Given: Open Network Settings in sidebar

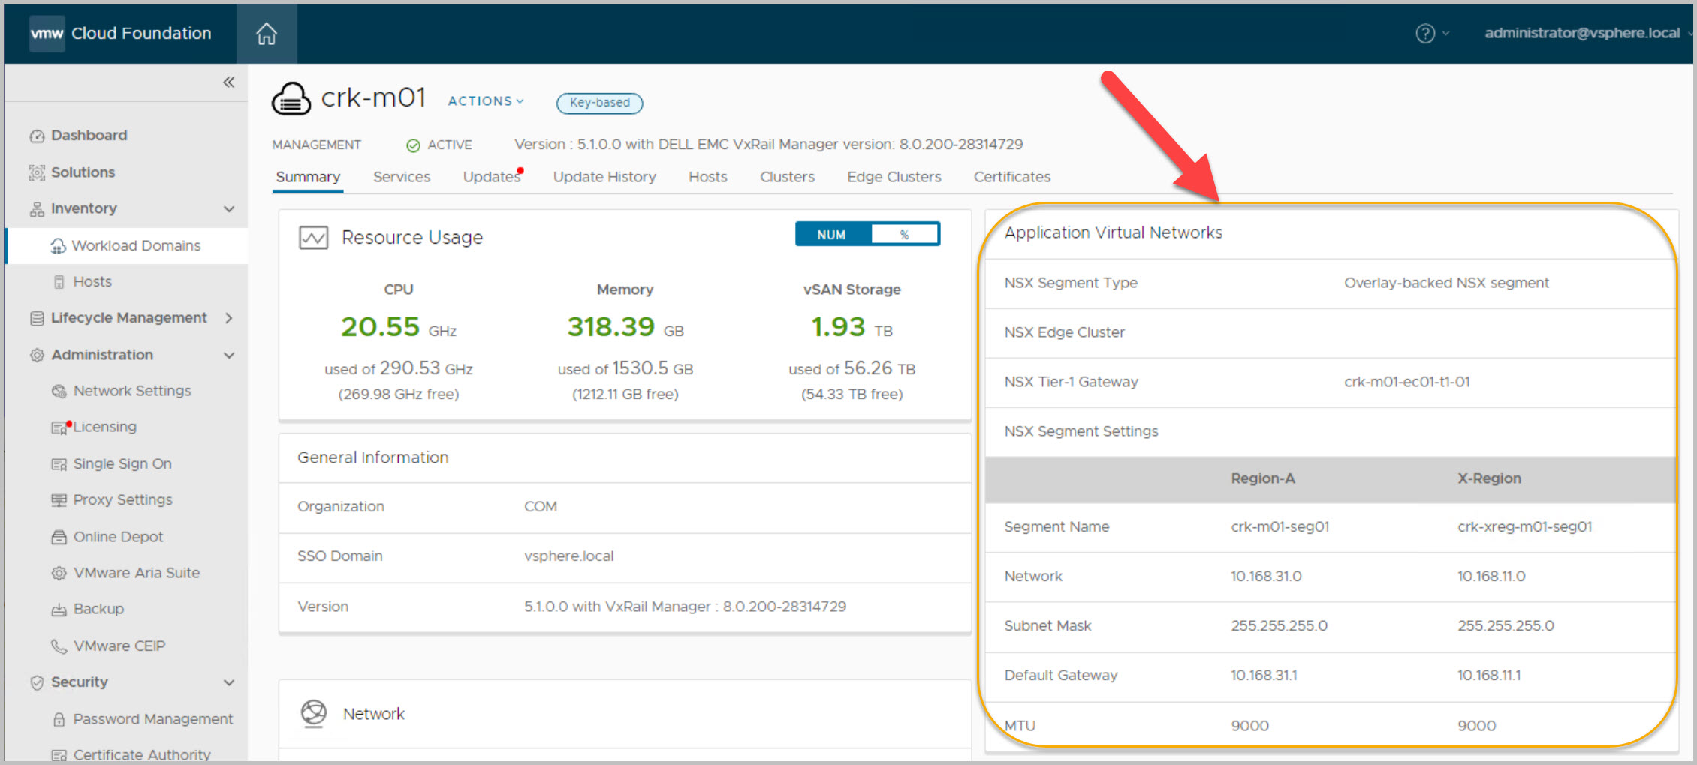Looking at the screenshot, I should (132, 391).
